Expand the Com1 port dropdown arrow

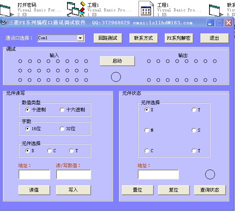coord(80,38)
